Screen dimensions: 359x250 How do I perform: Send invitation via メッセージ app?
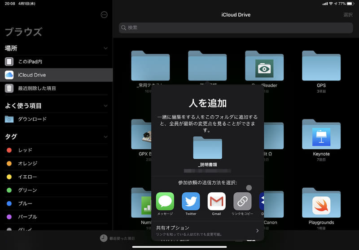165,201
